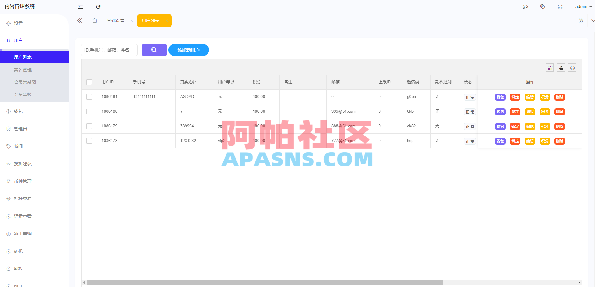The image size is (595, 287).
Task: Open the theme palette icon in top bar
Action: 525,7
